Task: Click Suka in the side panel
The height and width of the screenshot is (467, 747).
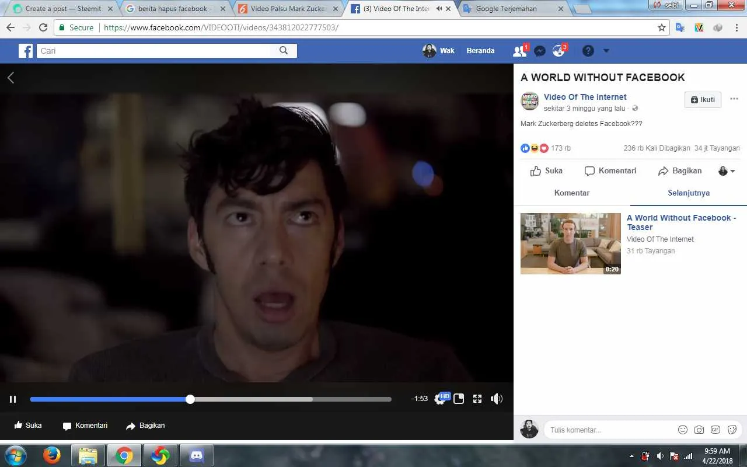Action: [546, 171]
